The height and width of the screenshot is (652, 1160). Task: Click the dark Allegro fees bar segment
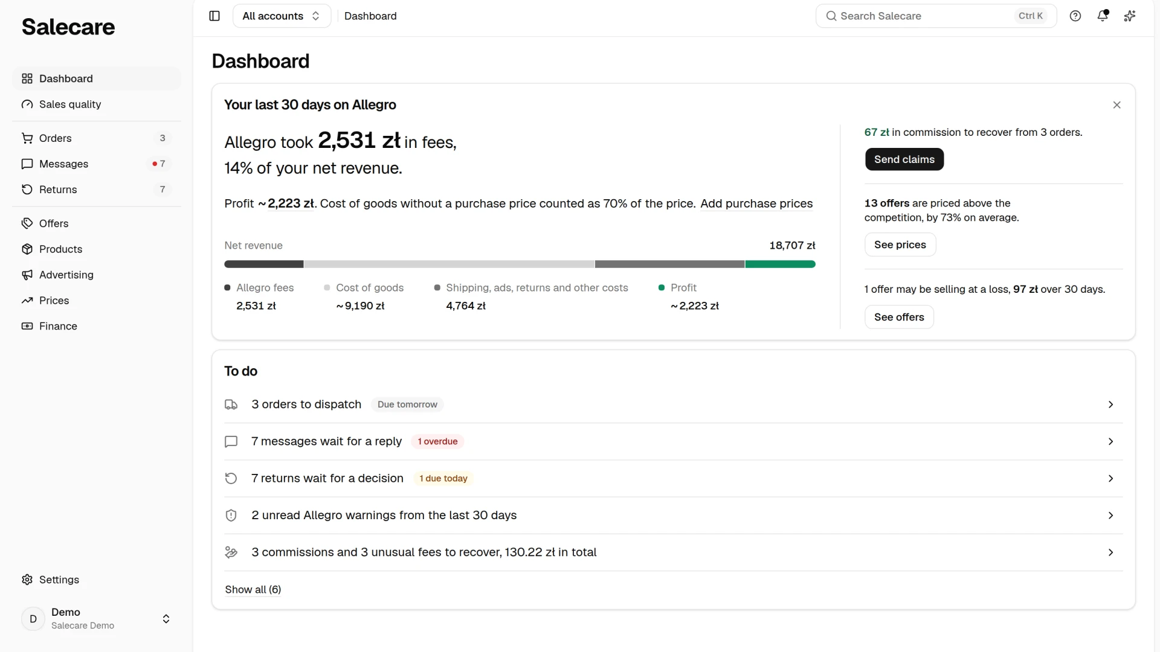pos(264,264)
